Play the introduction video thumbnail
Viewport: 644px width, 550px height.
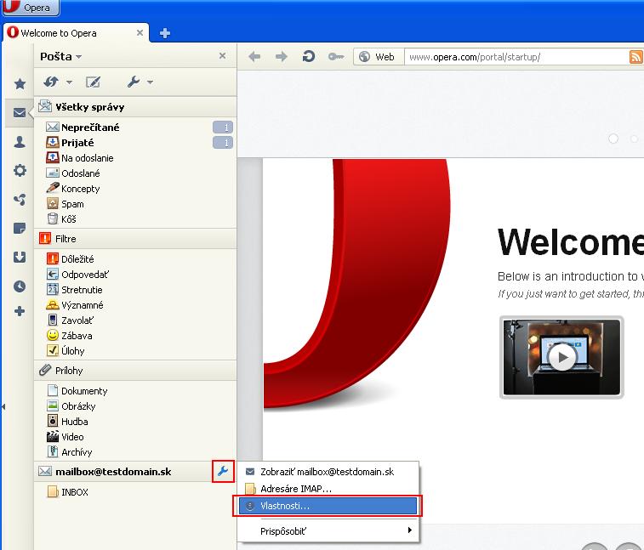[561, 358]
